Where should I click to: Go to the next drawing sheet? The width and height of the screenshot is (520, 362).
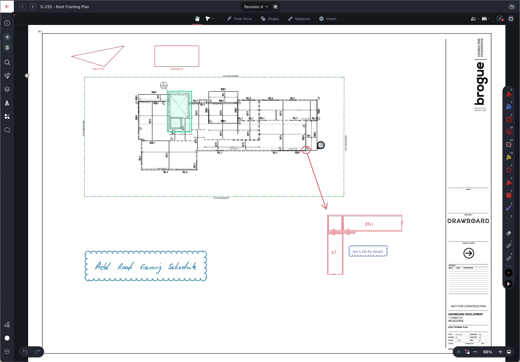[x=33, y=6]
